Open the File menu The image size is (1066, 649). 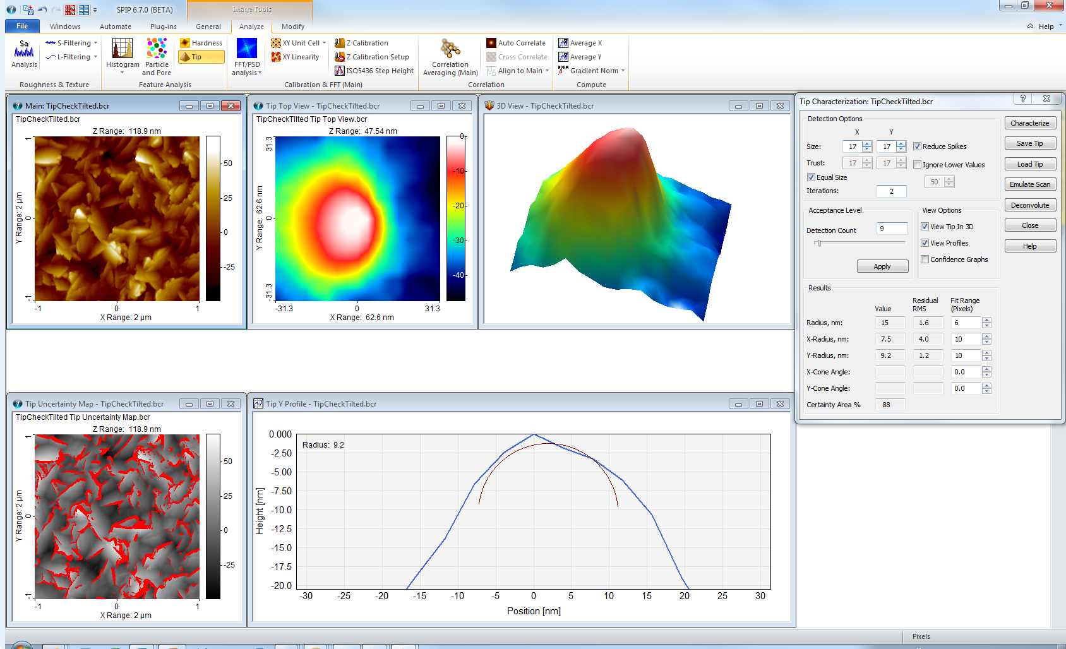22,26
